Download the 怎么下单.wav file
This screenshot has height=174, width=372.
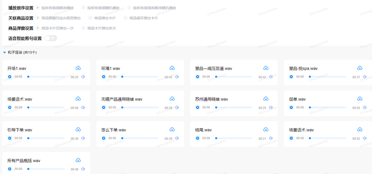tap(172, 130)
